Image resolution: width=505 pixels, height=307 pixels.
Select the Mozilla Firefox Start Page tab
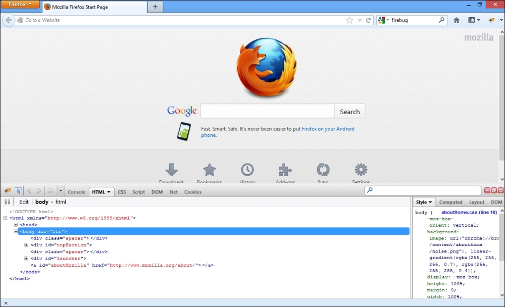(95, 7)
